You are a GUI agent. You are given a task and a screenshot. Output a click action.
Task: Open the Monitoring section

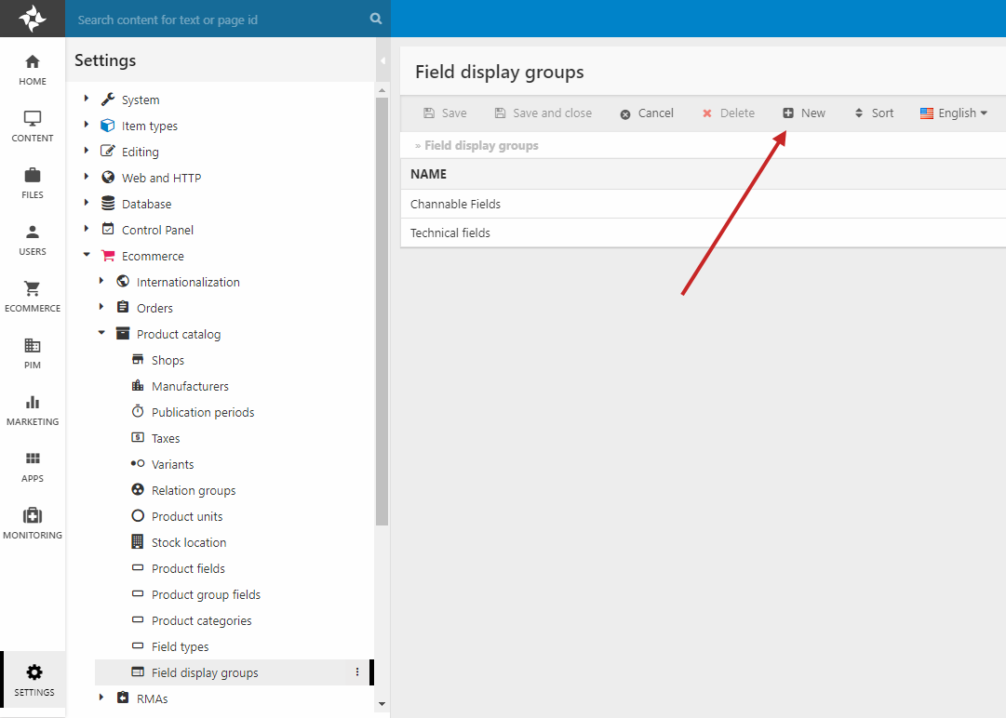[33, 524]
